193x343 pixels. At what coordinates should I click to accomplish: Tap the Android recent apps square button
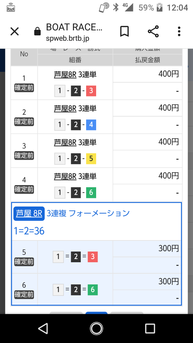tap(150, 328)
